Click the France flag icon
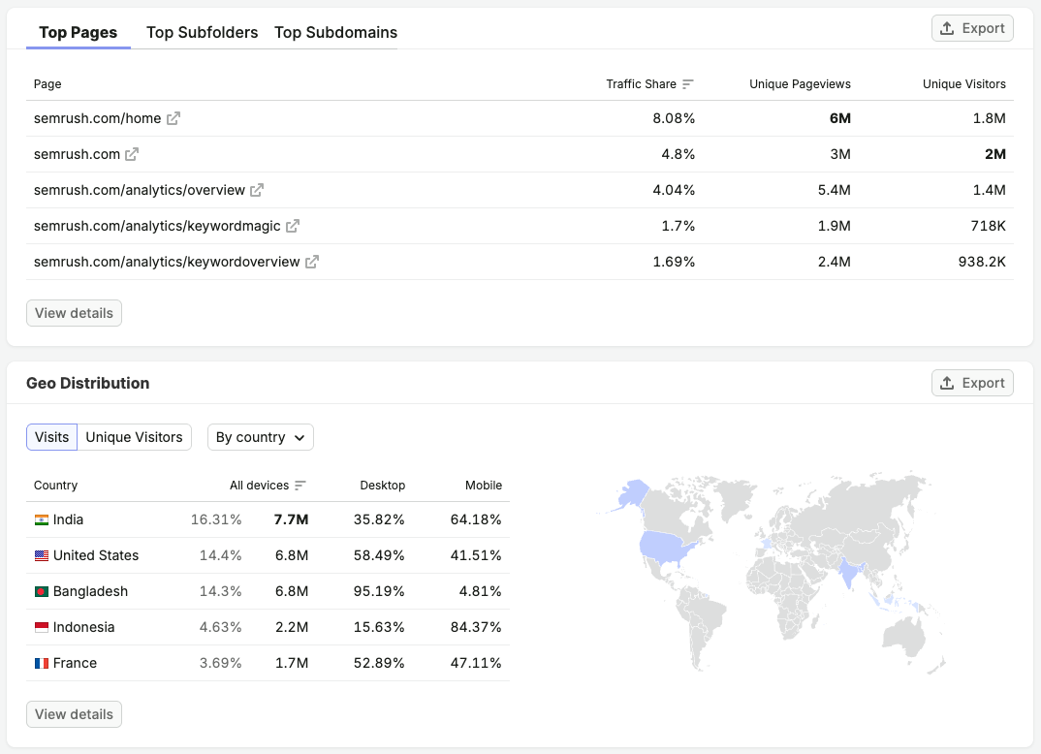1041x754 pixels. pos(41,663)
